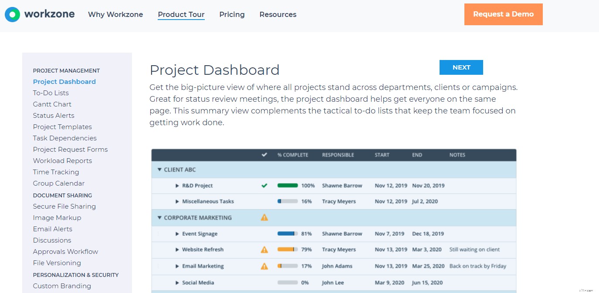Expand the Event Signage project row
Screen dimensions: 599x293
click(177, 233)
